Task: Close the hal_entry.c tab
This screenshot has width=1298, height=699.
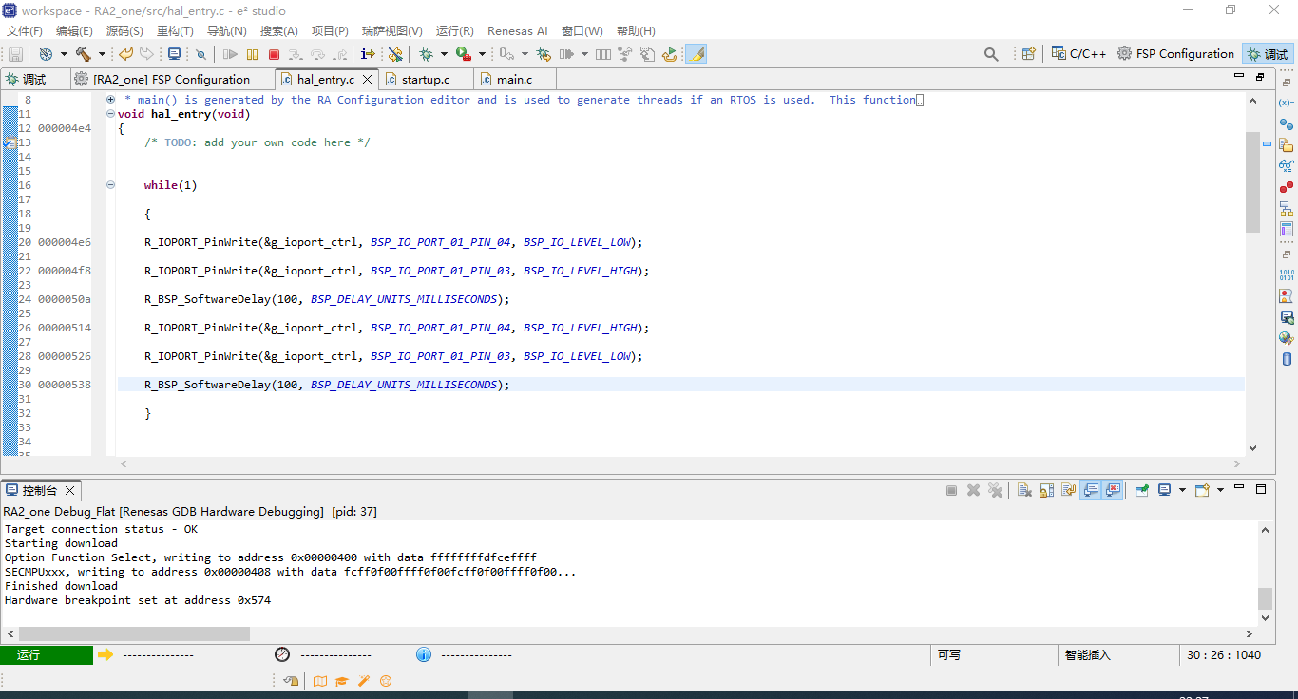Action: point(367,80)
